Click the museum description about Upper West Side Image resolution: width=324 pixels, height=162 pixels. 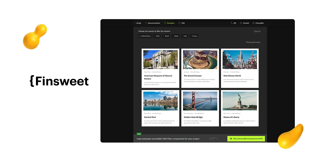[160, 84]
